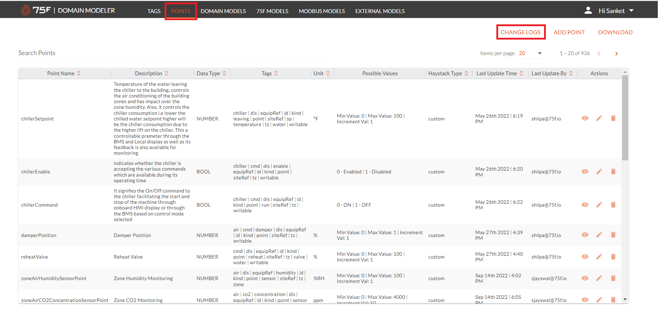The height and width of the screenshot is (326, 661).
Task: Edit damperPosition using pencil icon
Action: [x=599, y=235]
